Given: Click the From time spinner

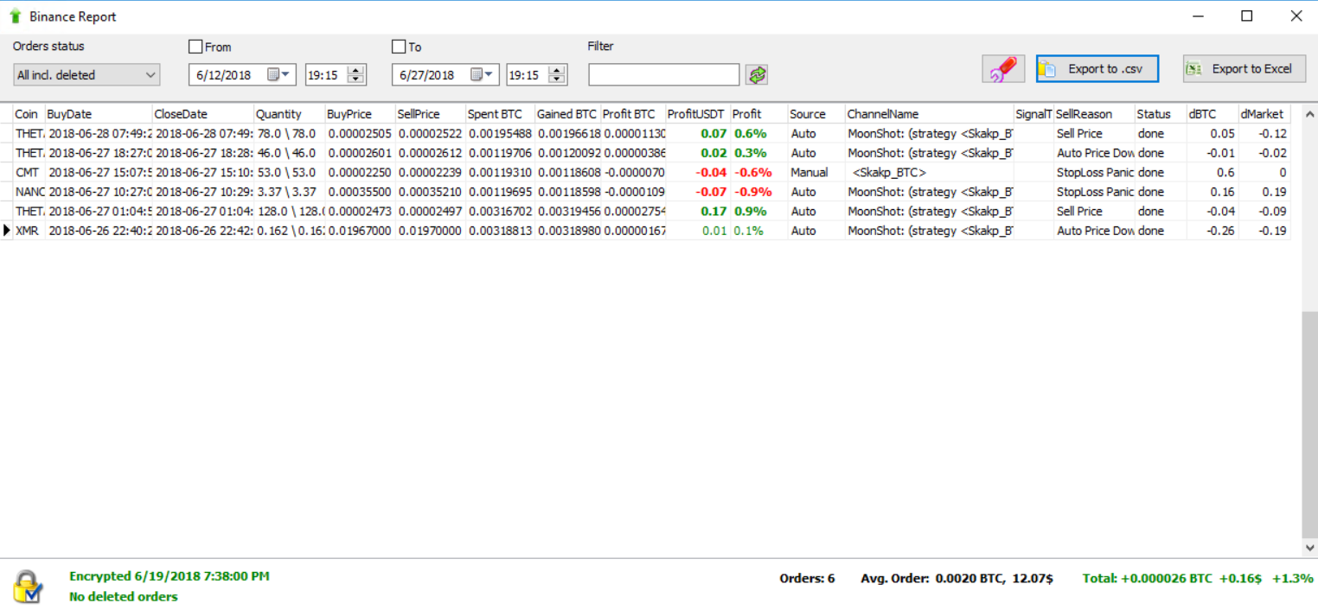Looking at the screenshot, I should coord(355,75).
